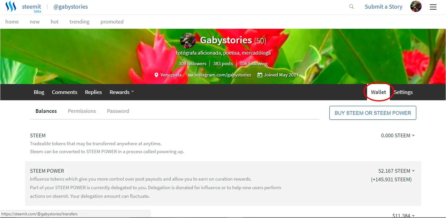
Task: Switch to the Permissions tab
Action: pos(82,111)
